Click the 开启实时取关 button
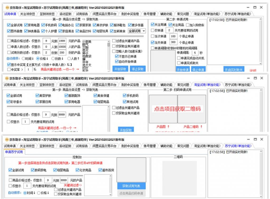Image resolution: width=270 pixels, height=199 pixels. point(234,69)
